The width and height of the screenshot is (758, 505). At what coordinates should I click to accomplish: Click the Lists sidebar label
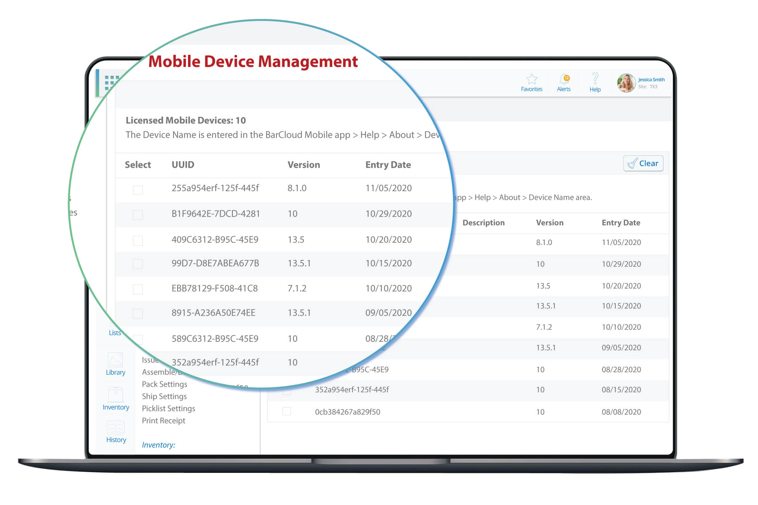click(x=115, y=333)
